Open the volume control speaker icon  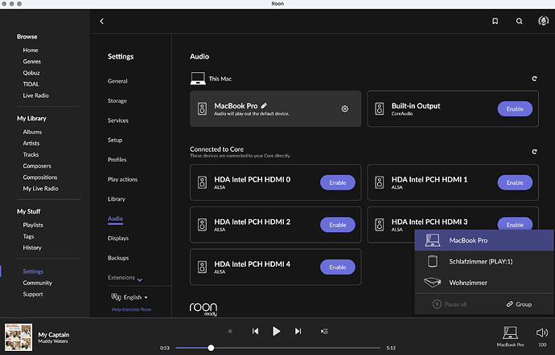(542, 333)
